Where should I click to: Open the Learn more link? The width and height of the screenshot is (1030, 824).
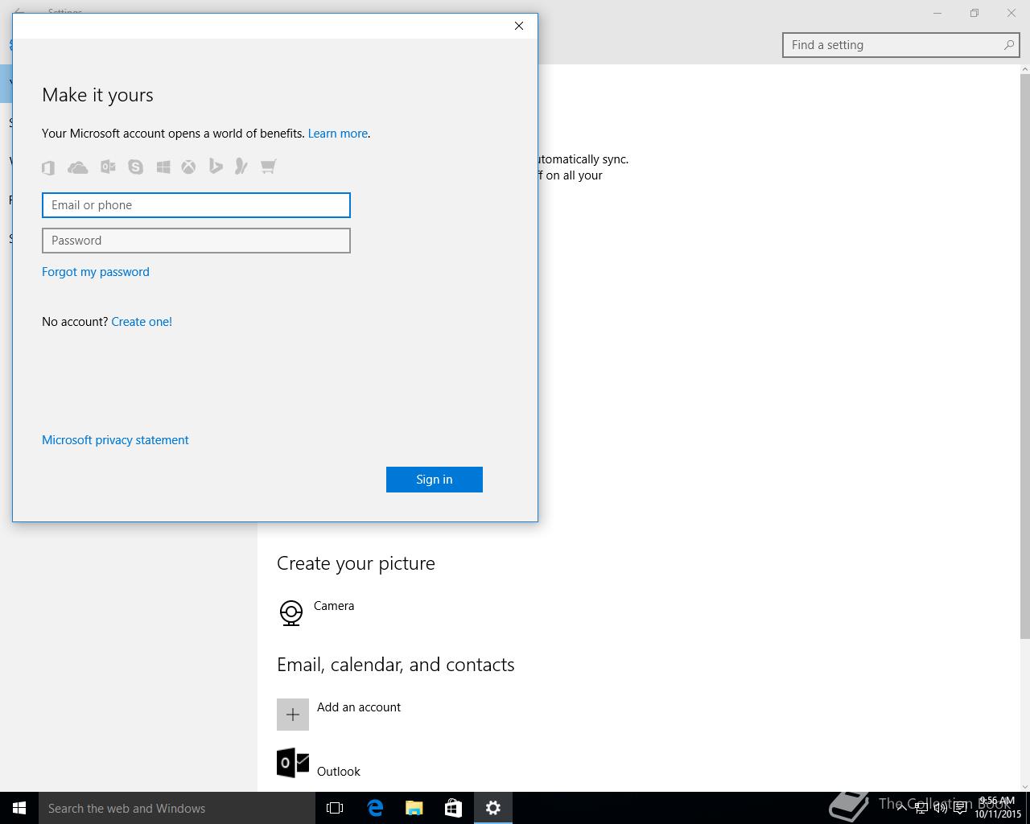tap(338, 134)
